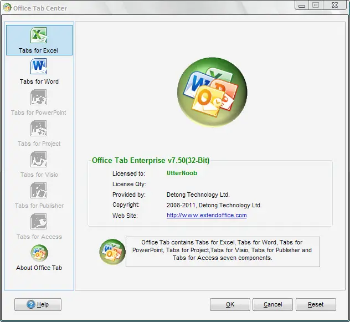Minimize the Office Tab Center window
This screenshot has height=322, width=350.
tap(302, 6)
